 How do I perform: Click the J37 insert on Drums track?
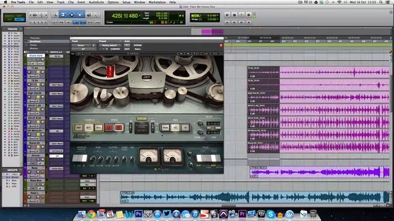pyautogui.click(x=56, y=156)
